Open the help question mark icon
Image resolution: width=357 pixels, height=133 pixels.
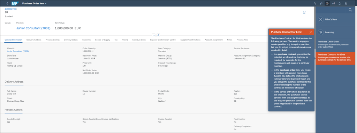[327, 3]
